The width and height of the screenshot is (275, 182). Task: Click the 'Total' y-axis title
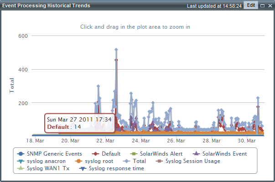pyautogui.click(x=11, y=86)
